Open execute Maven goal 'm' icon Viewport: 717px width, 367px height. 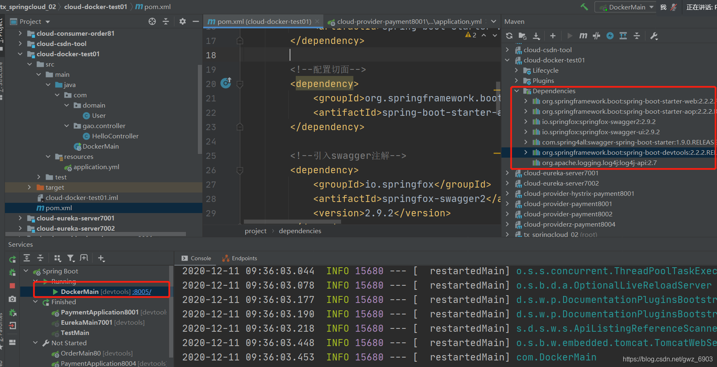[x=583, y=36]
